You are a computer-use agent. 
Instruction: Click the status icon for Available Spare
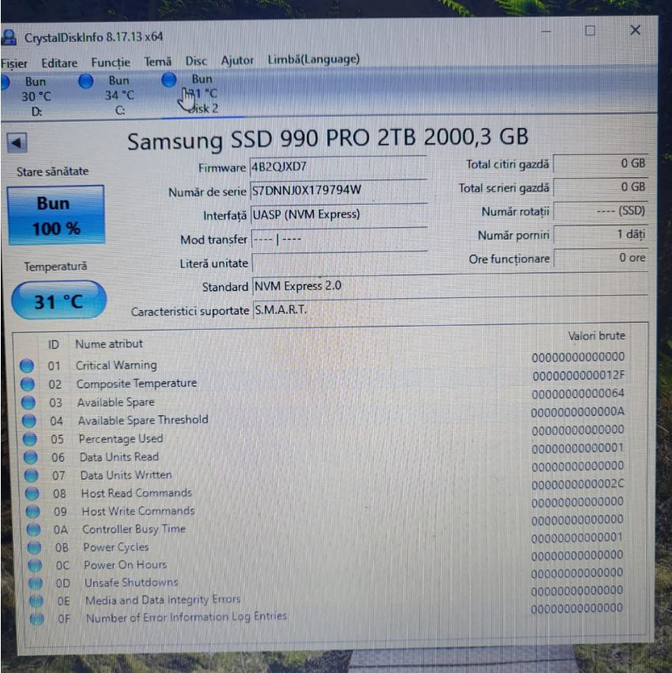28,403
